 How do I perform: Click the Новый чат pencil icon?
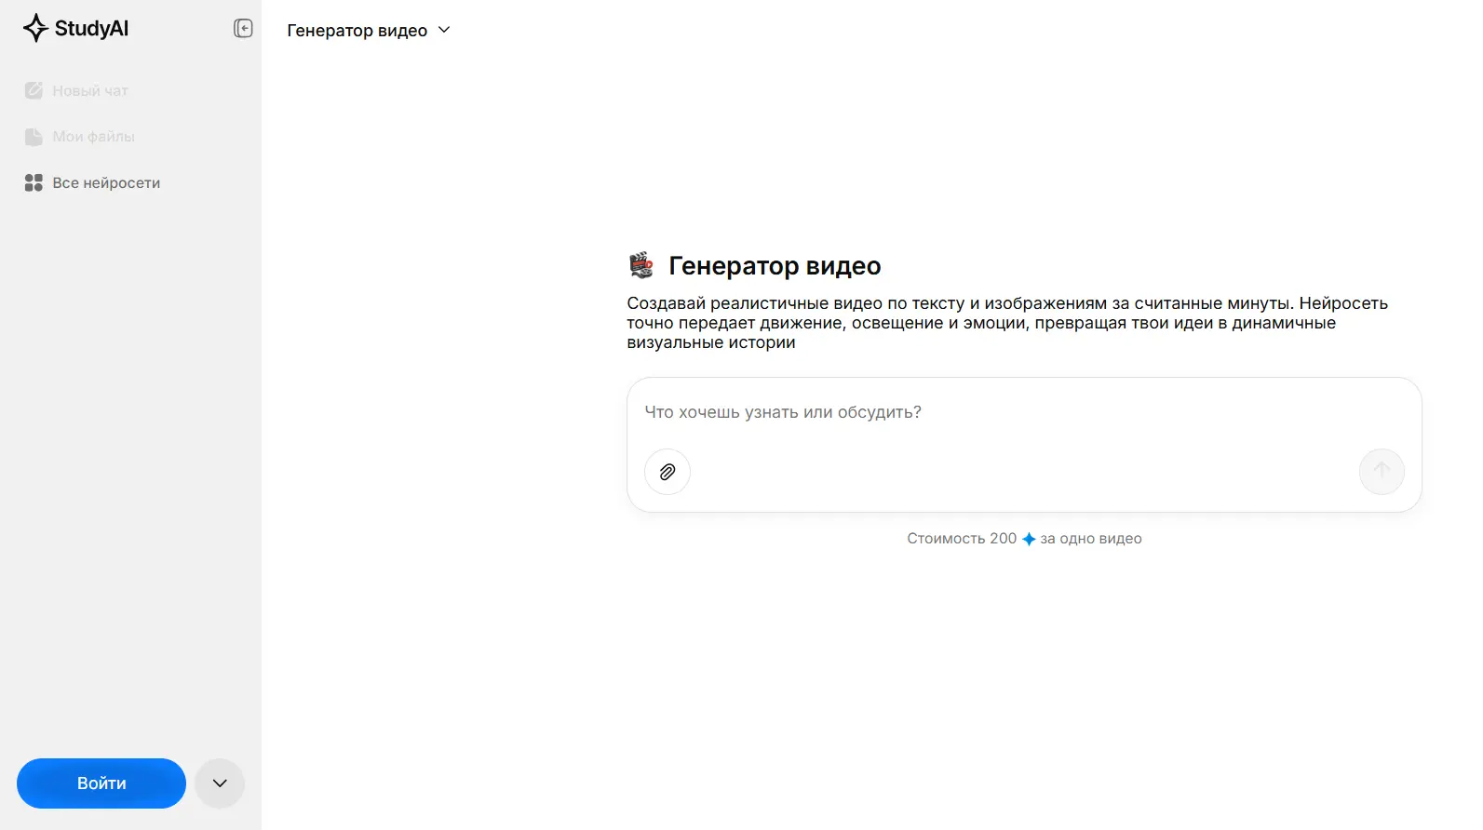pyautogui.click(x=34, y=90)
